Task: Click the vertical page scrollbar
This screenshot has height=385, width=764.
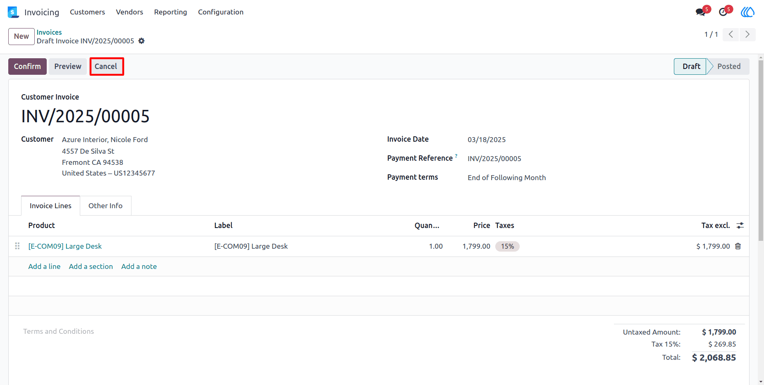Action: pyautogui.click(x=761, y=150)
